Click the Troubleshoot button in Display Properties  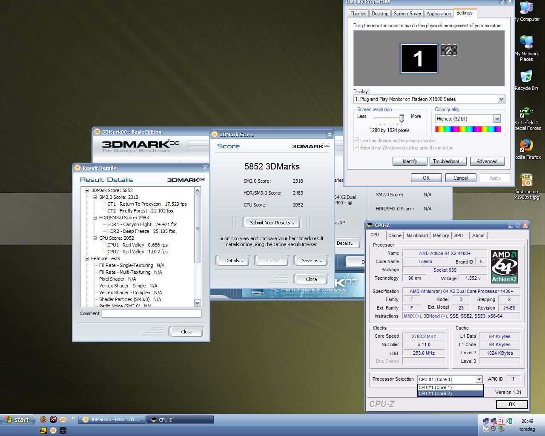[448, 161]
